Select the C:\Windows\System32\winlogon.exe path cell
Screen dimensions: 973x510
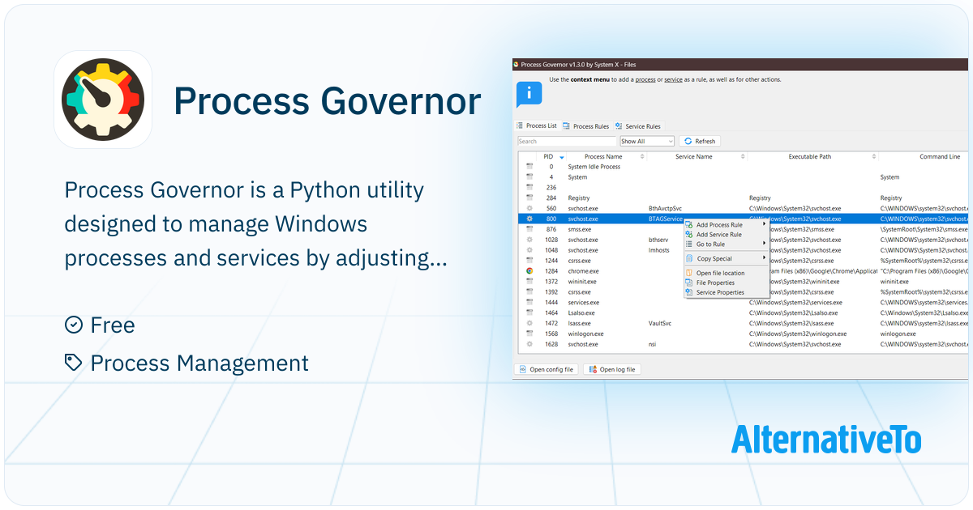click(x=798, y=334)
